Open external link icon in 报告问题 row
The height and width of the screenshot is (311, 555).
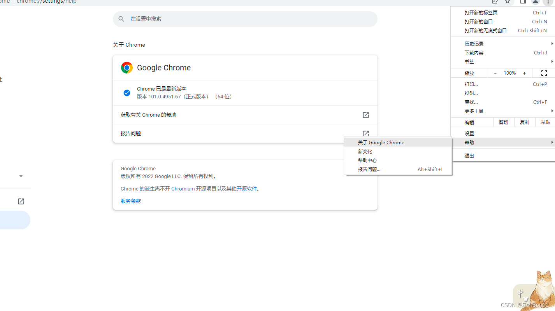(x=366, y=133)
